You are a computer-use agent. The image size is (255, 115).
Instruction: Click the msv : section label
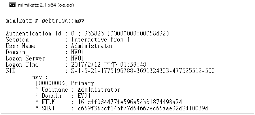[40, 77]
